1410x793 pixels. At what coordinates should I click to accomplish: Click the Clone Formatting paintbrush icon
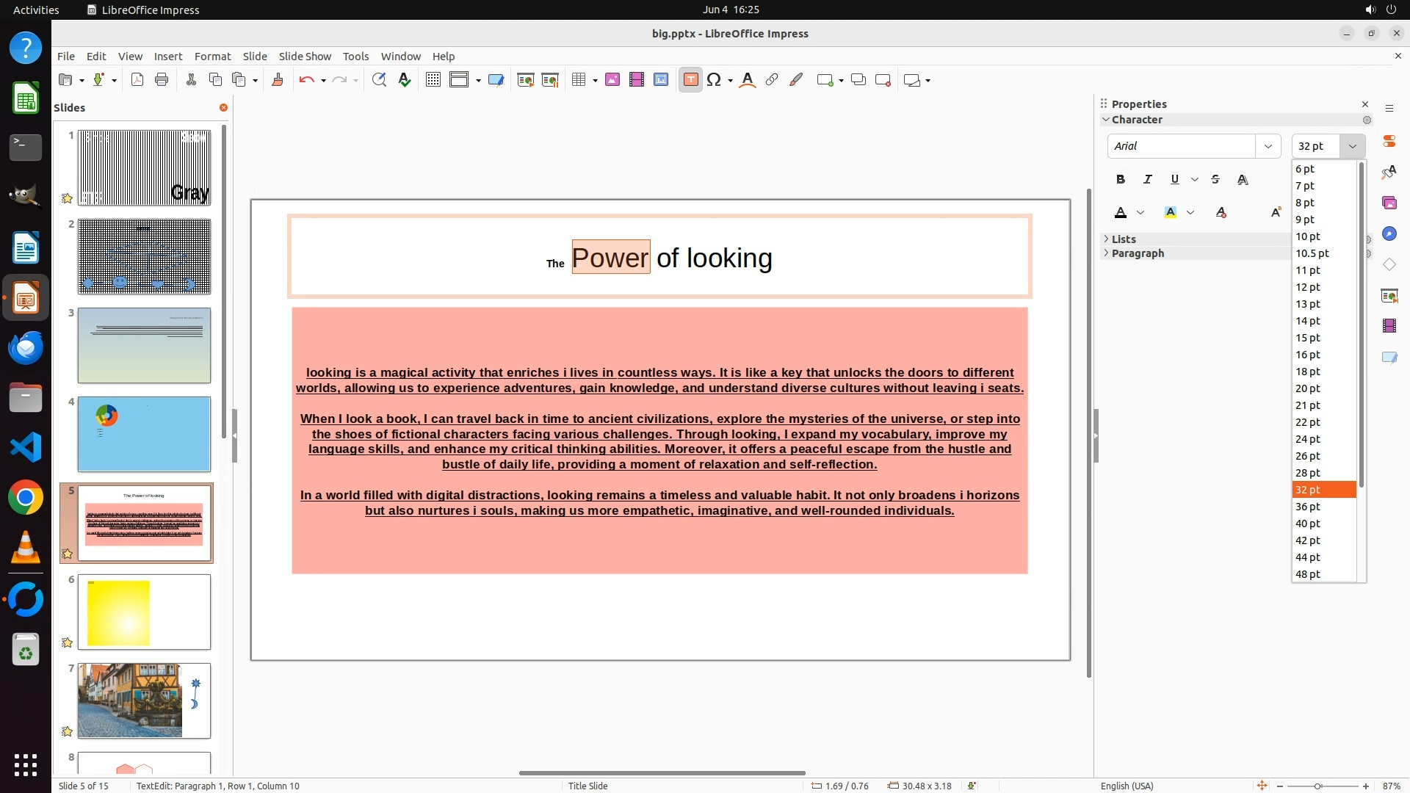tap(278, 80)
